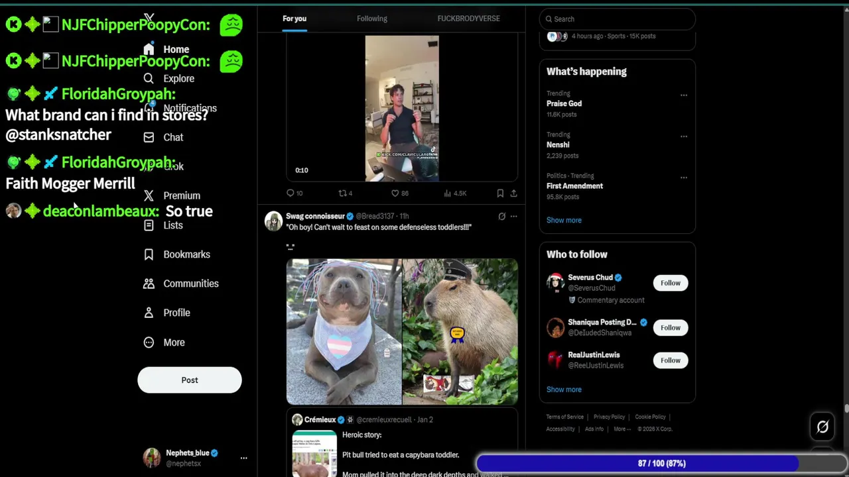Open more options for Nenshi trend
Image resolution: width=849 pixels, height=477 pixels.
point(683,136)
